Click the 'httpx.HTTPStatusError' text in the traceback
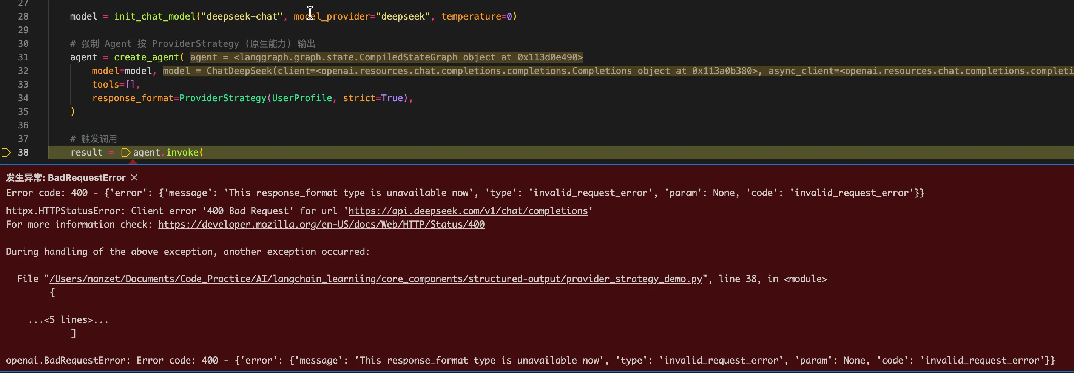This screenshot has width=1074, height=373. 65,211
